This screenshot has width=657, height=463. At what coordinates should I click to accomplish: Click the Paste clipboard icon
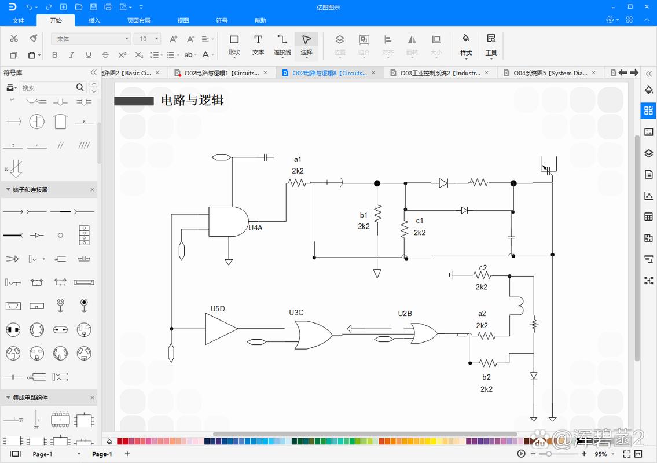pyautogui.click(x=32, y=55)
